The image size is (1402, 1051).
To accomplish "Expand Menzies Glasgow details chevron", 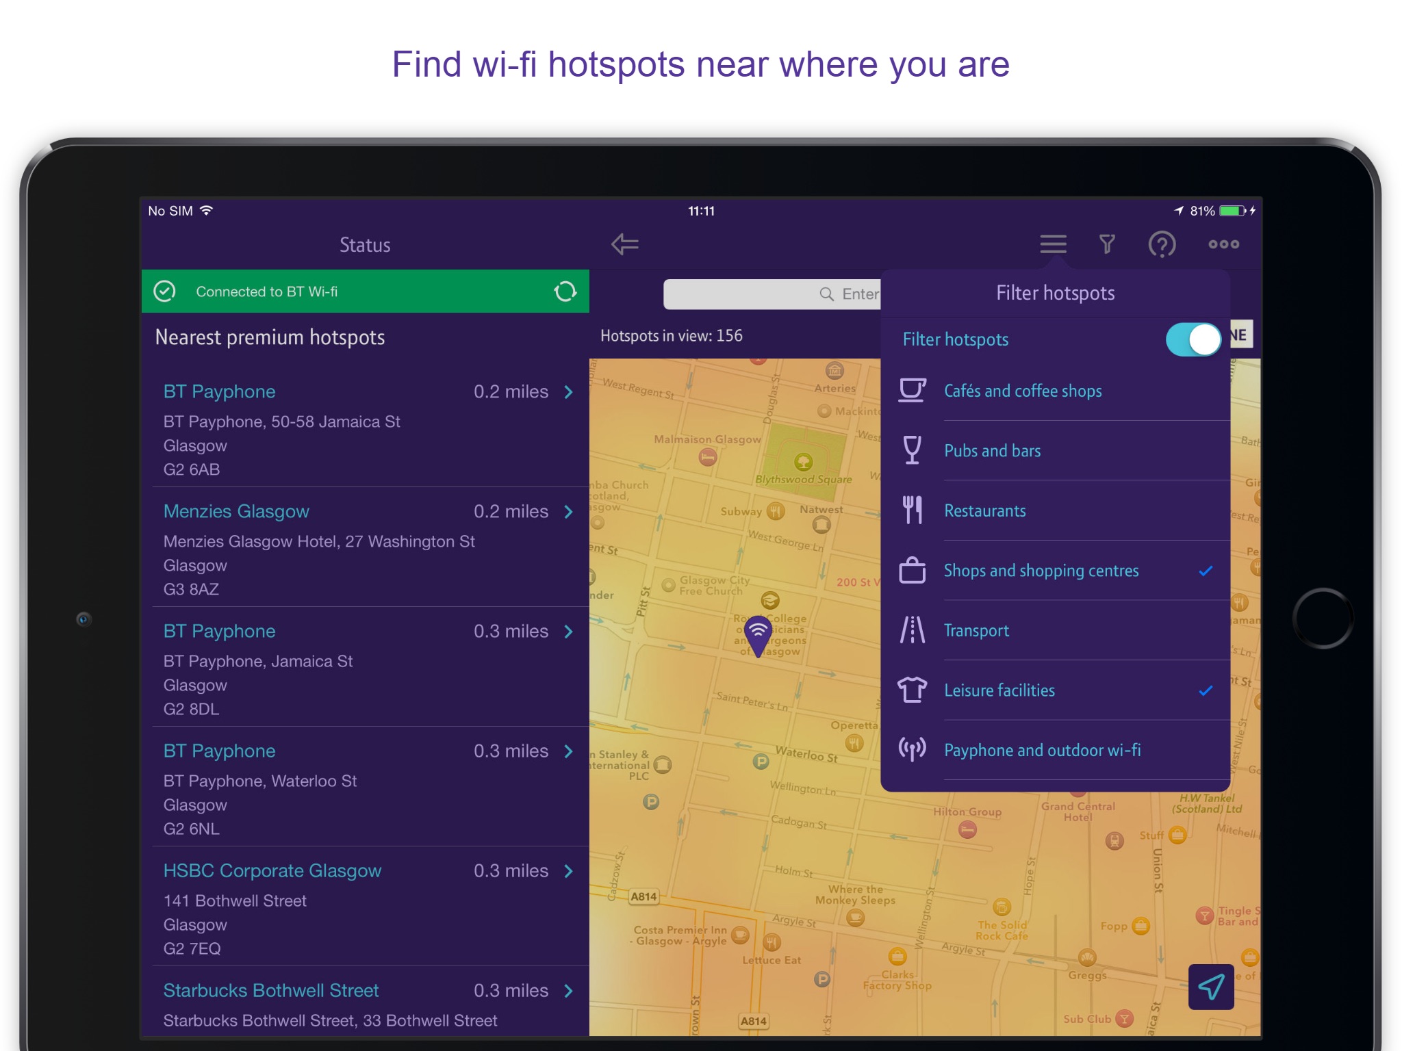I will [568, 512].
